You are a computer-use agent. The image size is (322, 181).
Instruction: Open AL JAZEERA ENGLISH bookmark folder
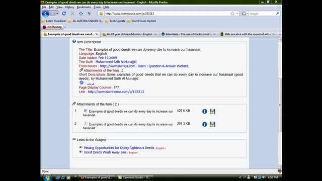pyautogui.click(x=86, y=21)
